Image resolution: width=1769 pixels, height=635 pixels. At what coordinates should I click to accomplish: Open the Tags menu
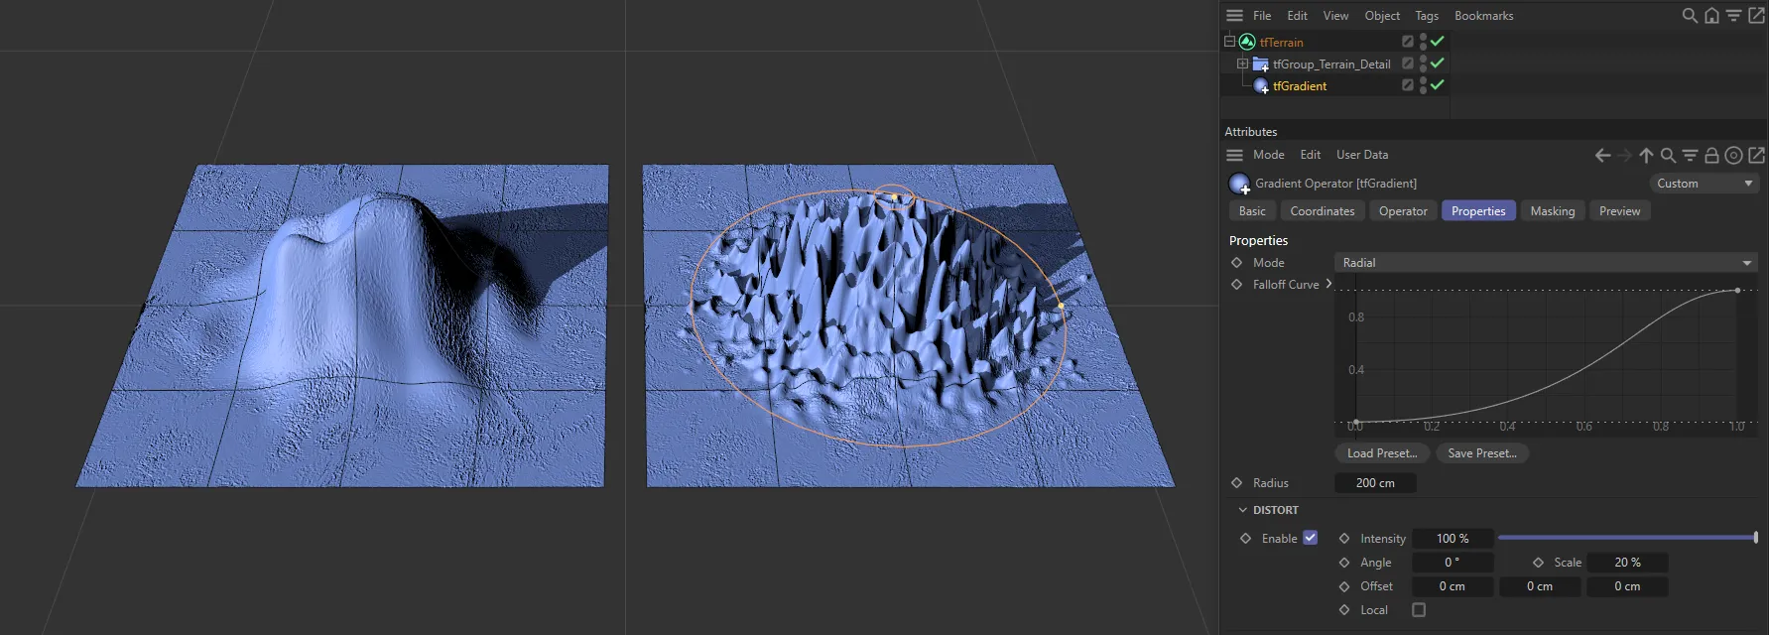click(x=1427, y=16)
